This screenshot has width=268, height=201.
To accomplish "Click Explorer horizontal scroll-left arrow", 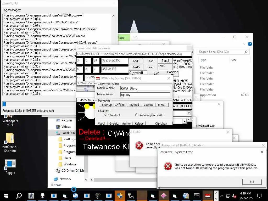I will tap(92, 180).
